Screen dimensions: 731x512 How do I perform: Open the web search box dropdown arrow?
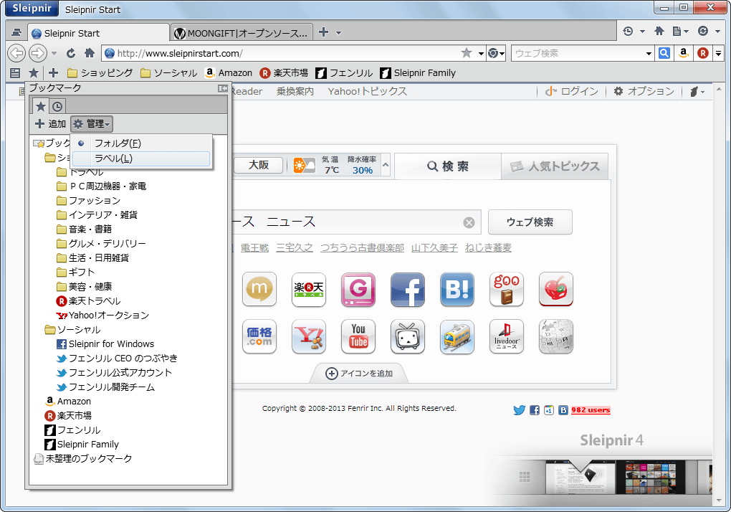pos(649,54)
